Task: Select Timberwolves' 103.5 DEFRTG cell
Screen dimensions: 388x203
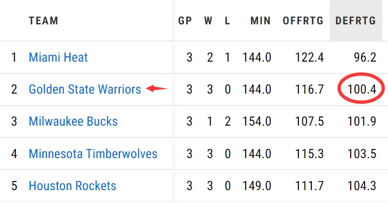Action: coord(362,153)
